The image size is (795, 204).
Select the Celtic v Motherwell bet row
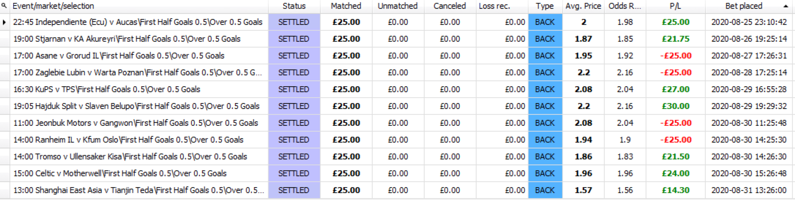click(397, 173)
